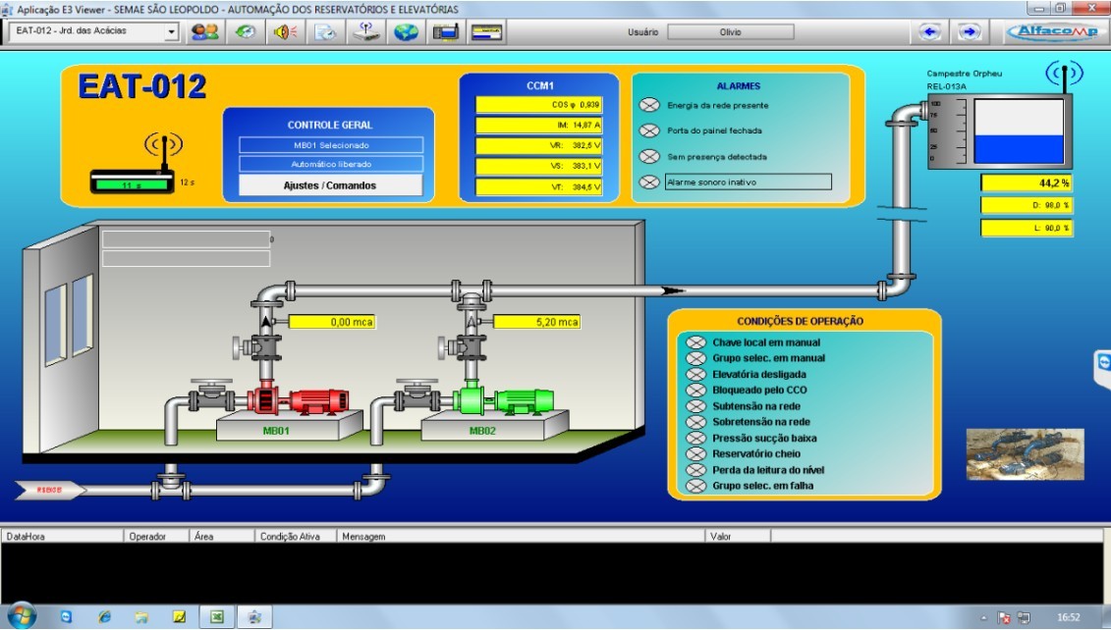Toggle the 'Chave local em manual' indicator
This screenshot has width=1111, height=630.
pyautogui.click(x=695, y=342)
